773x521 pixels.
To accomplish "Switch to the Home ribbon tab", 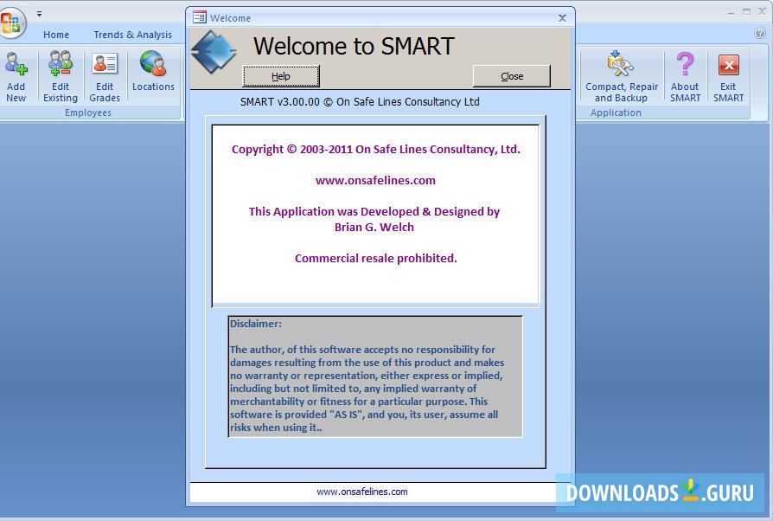I will tap(55, 35).
